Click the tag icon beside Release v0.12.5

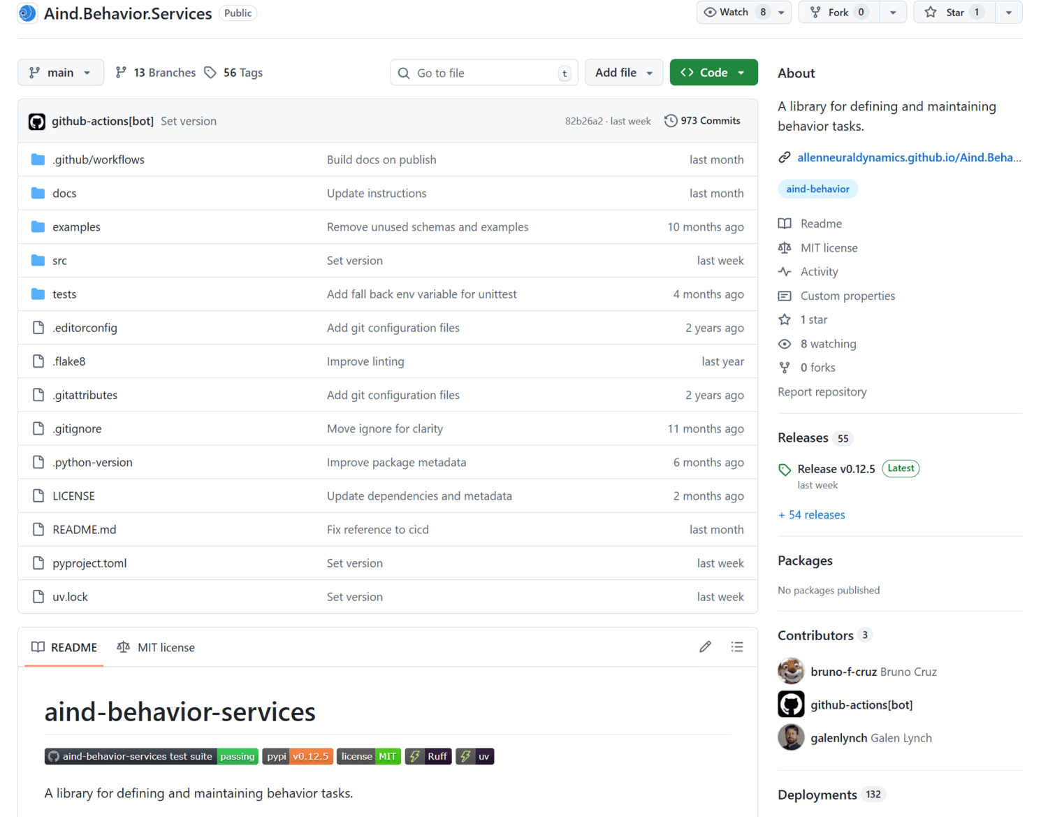click(785, 470)
